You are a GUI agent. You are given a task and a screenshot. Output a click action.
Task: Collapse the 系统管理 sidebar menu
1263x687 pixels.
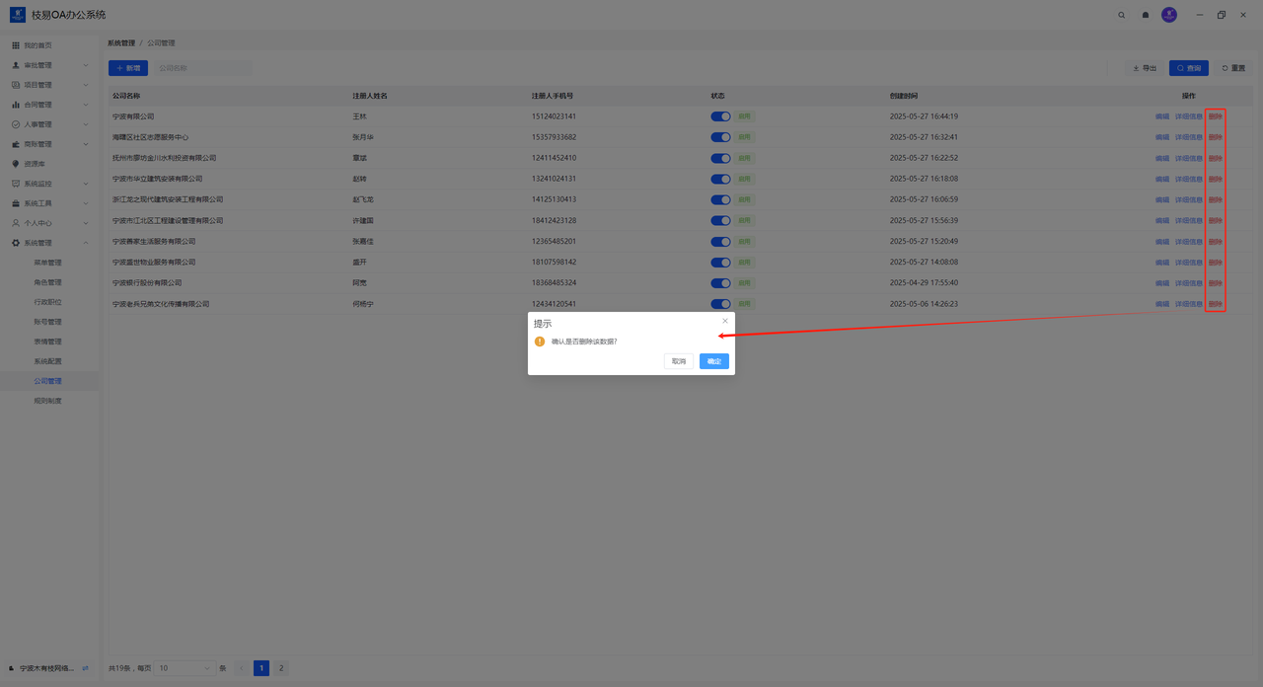click(x=49, y=243)
